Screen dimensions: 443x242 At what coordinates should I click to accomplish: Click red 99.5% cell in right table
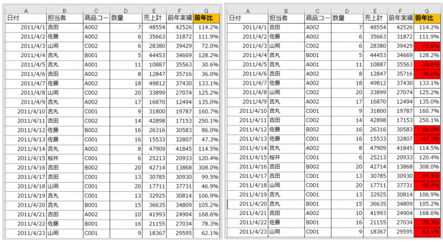pyautogui.click(x=427, y=176)
